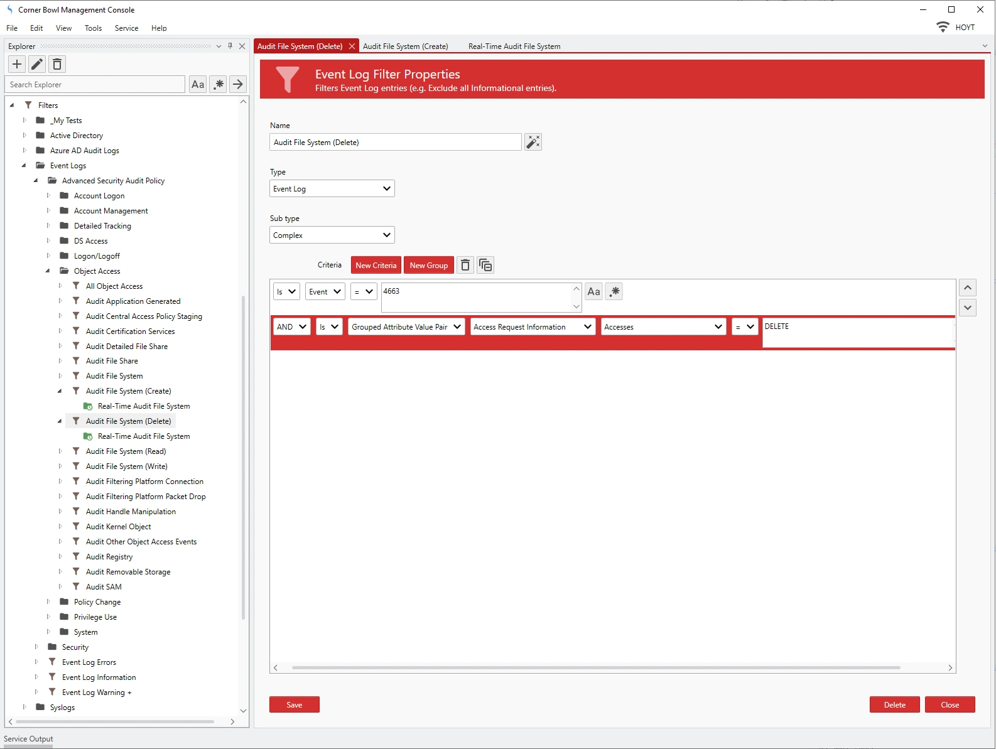Open the Tools menu
Image resolution: width=996 pixels, height=749 pixels.
point(93,28)
